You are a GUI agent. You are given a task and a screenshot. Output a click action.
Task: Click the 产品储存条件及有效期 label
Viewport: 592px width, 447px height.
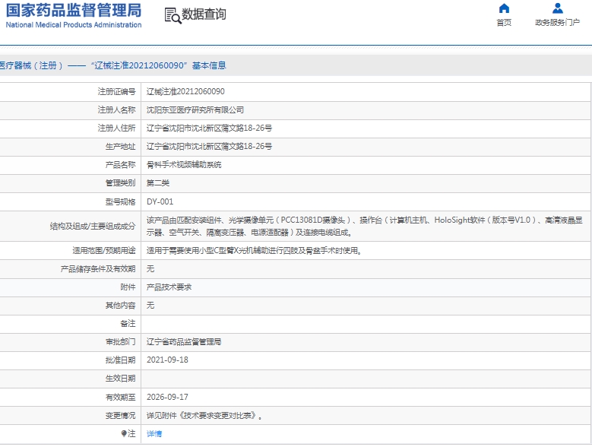click(x=98, y=269)
